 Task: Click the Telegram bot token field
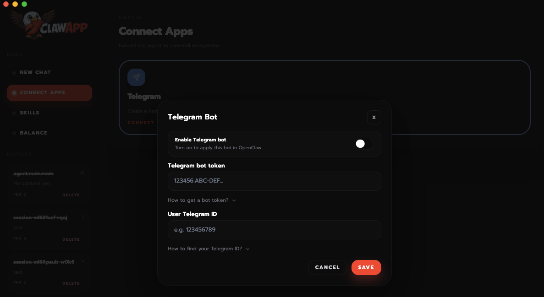275,181
